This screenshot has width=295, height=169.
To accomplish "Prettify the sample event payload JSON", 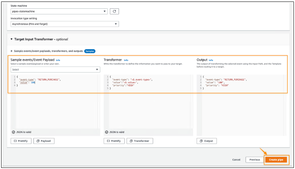I will coord(21,141).
